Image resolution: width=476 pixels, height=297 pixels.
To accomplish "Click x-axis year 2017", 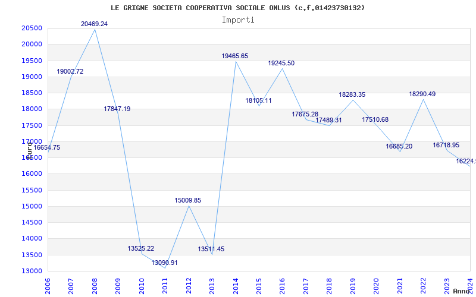I will pos(306,286).
